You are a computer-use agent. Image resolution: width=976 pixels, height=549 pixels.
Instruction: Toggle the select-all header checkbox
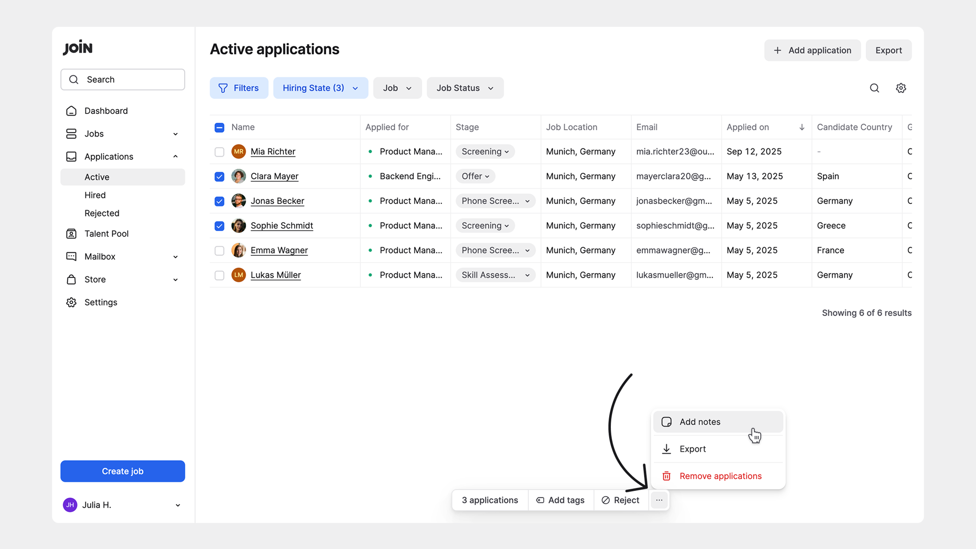click(219, 127)
